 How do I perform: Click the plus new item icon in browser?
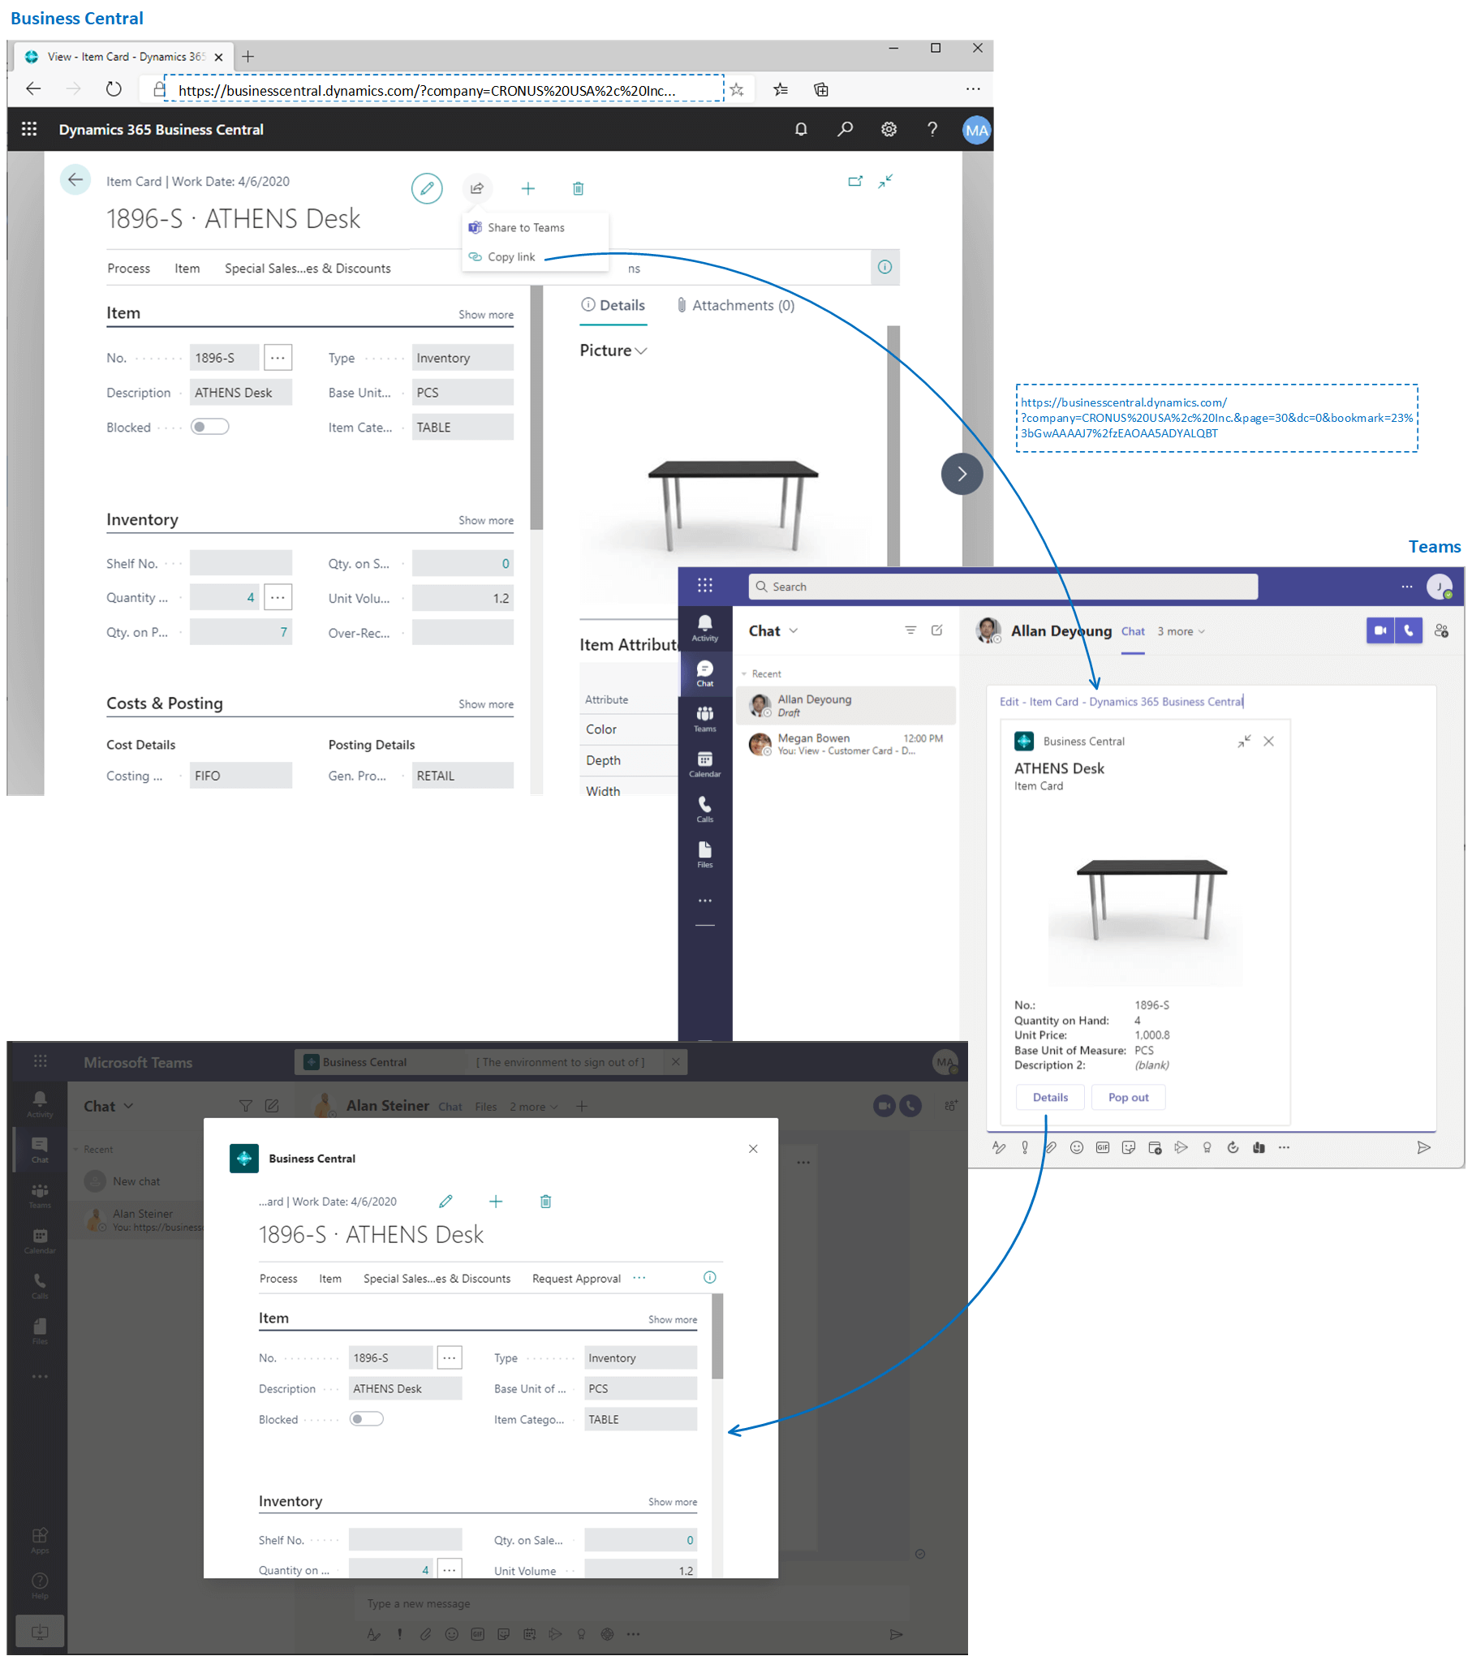point(528,188)
